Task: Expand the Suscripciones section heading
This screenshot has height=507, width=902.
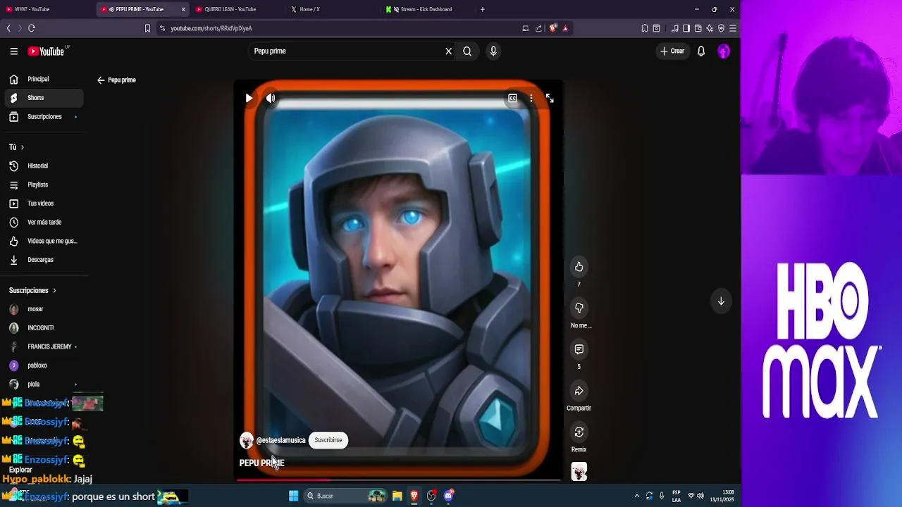Action: [x=32, y=291]
